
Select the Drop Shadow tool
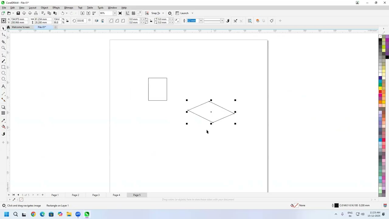coord(3,107)
